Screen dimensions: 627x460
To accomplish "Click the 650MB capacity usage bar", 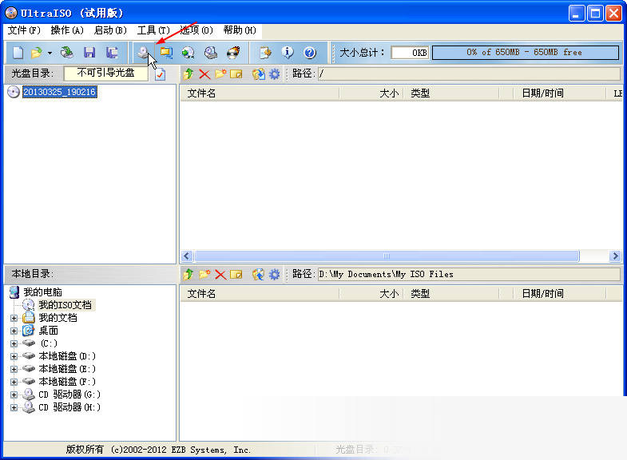I will [x=526, y=53].
